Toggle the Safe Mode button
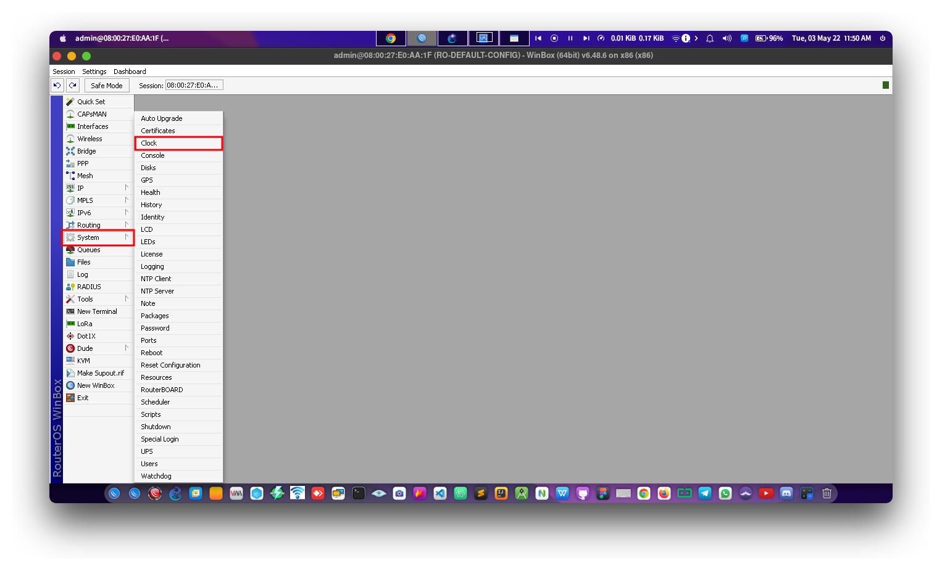 [x=106, y=86]
